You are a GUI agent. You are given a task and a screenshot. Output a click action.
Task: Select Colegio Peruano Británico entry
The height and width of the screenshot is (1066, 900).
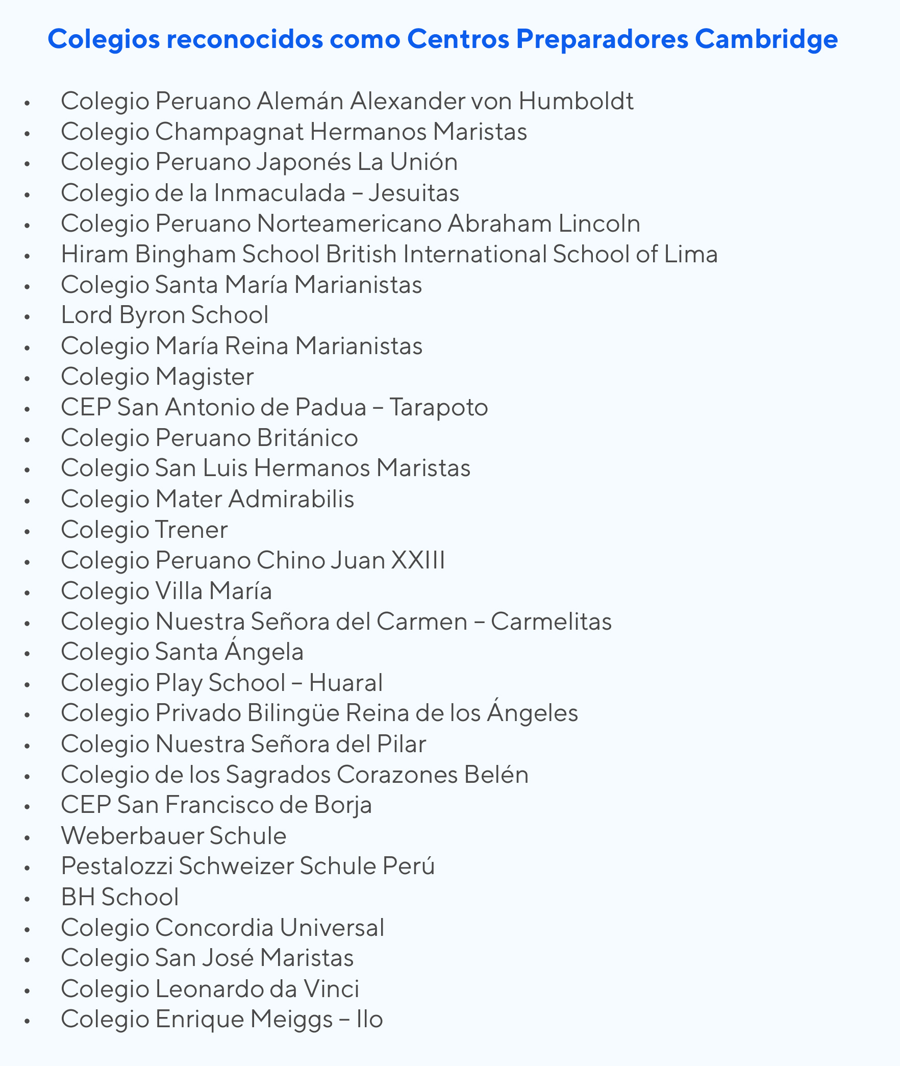tap(209, 438)
